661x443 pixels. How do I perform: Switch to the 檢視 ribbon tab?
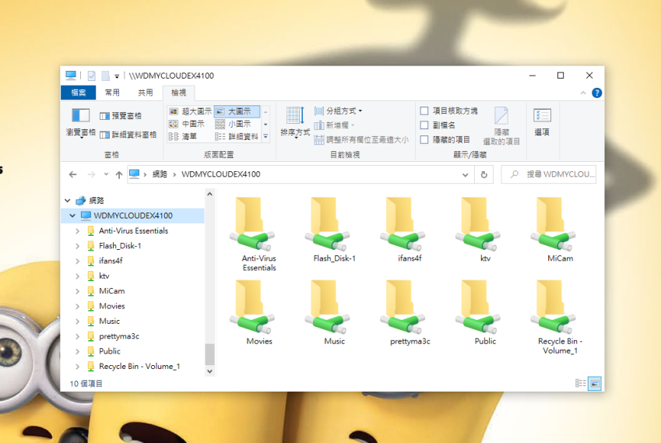tap(179, 93)
